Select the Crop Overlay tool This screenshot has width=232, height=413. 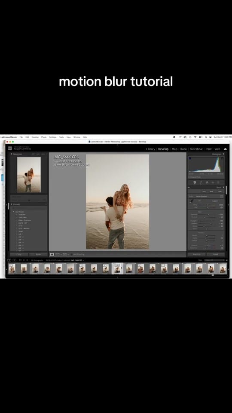(201, 182)
